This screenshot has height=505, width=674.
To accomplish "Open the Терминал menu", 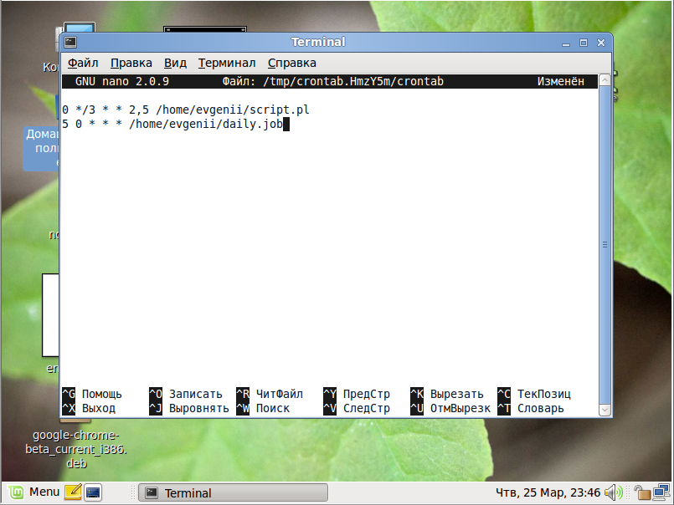I will point(227,63).
